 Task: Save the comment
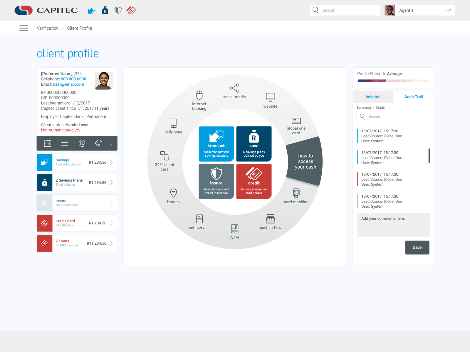coord(417,248)
